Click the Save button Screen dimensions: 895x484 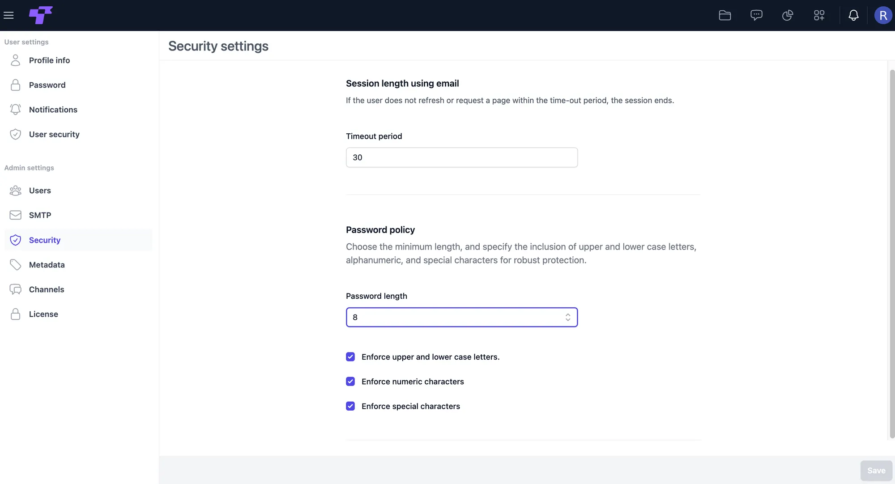[876, 470]
